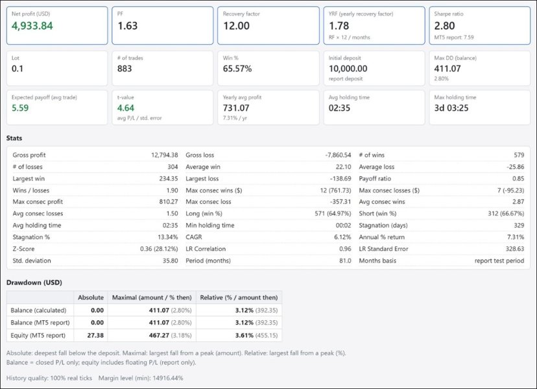Click the Max consec wins value 12 (761.73)
Image resolution: width=537 pixels, height=389 pixels.
[335, 191]
